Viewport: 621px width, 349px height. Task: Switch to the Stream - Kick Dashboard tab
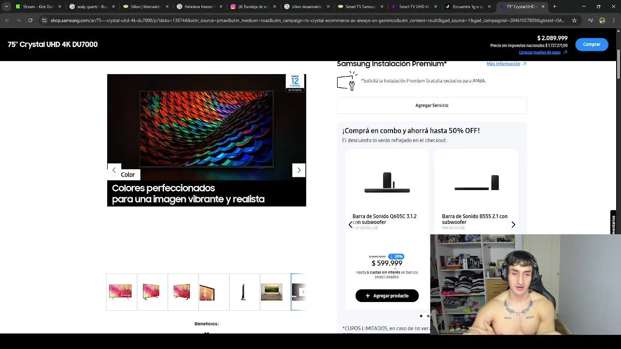(x=38, y=7)
